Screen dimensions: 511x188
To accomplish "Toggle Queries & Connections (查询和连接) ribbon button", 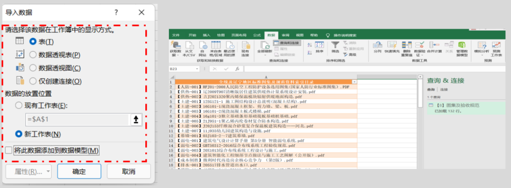I will (287, 43).
